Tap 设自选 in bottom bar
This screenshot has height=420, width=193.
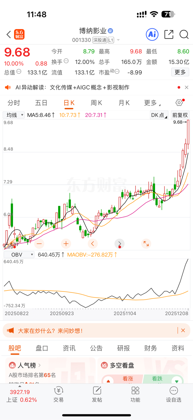(x=174, y=394)
